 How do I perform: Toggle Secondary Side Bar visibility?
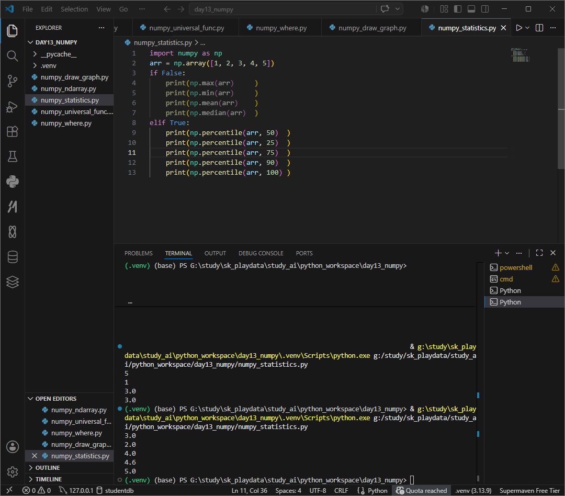click(485, 9)
